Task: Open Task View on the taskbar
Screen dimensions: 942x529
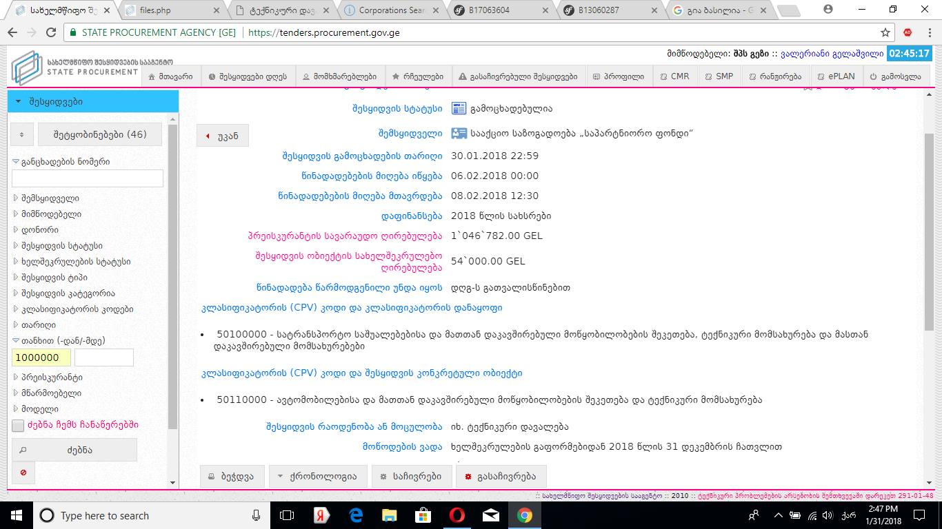Action: coord(287,515)
